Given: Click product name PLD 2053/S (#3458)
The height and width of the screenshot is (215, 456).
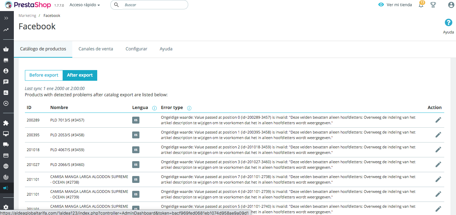Looking at the screenshot, I should pyautogui.click(x=67, y=135).
